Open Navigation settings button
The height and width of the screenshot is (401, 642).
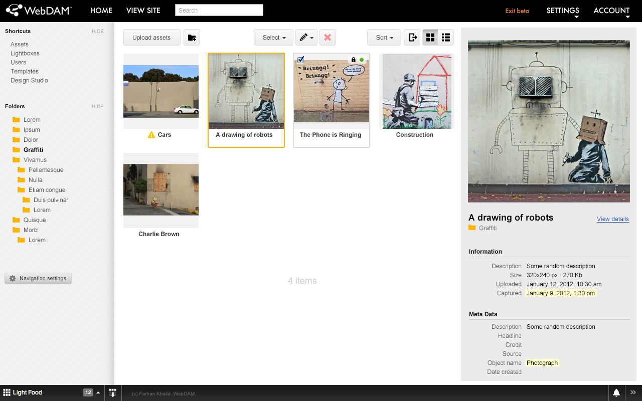coord(38,278)
